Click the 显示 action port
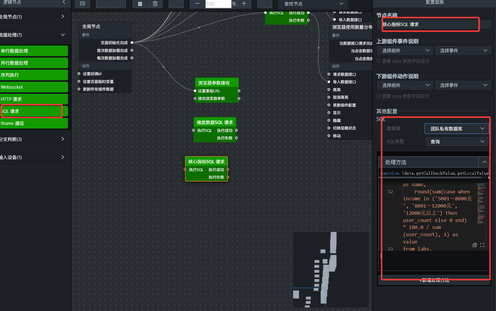The image size is (496, 311). (329, 113)
